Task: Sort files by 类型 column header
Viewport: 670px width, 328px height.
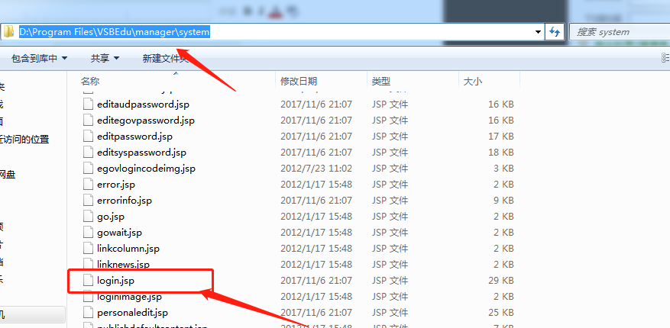Action: coord(381,81)
